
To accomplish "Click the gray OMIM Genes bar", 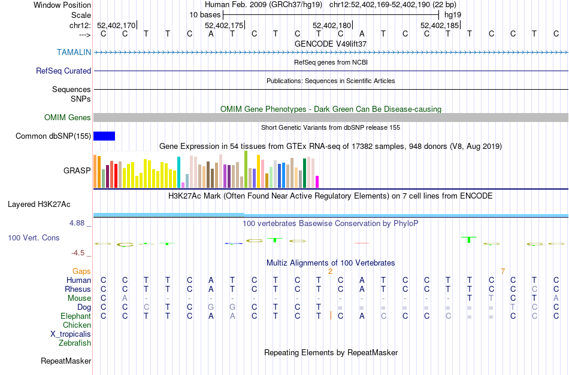I will [331, 117].
